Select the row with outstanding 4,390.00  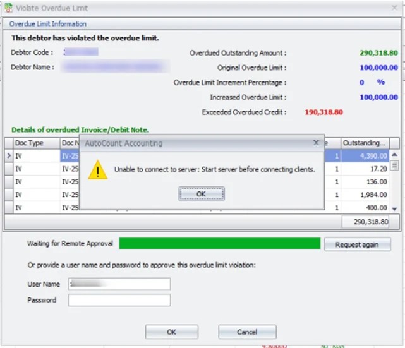365,155
